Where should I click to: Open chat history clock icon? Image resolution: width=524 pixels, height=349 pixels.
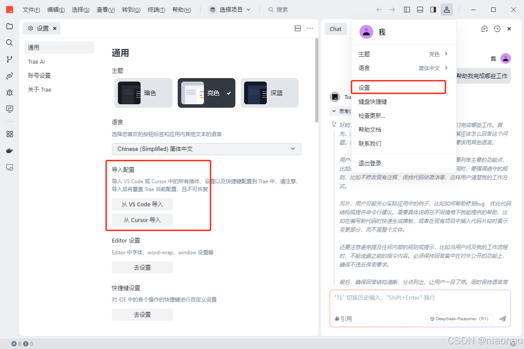(x=497, y=29)
